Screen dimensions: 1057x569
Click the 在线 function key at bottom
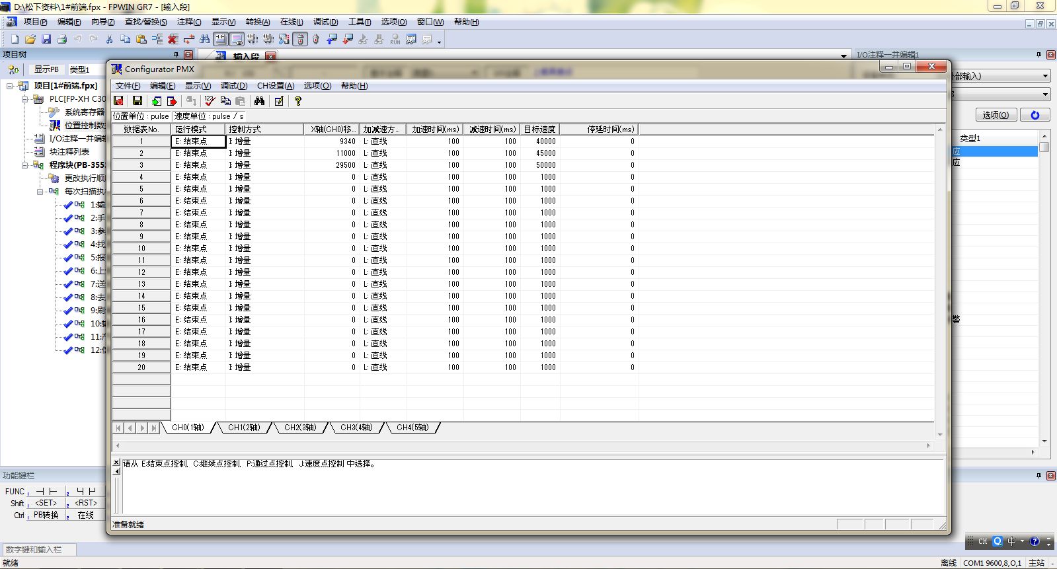(x=86, y=515)
